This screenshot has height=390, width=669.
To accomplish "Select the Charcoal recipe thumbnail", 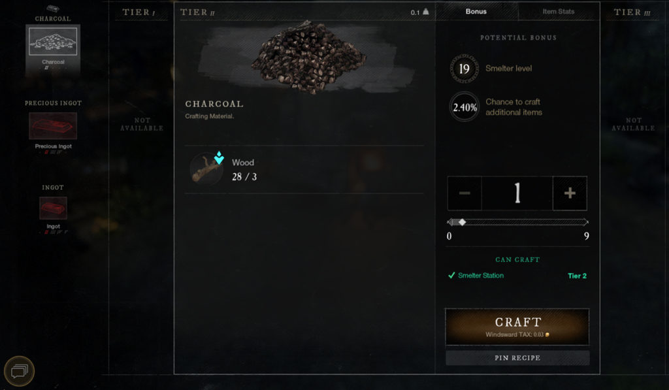I will click(53, 41).
